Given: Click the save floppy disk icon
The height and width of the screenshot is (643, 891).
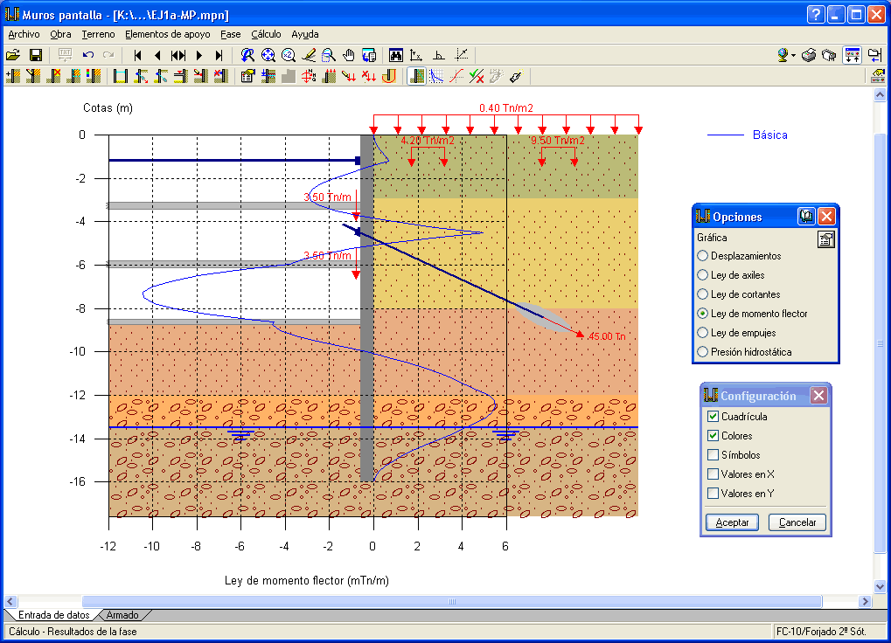Looking at the screenshot, I should pos(36,55).
